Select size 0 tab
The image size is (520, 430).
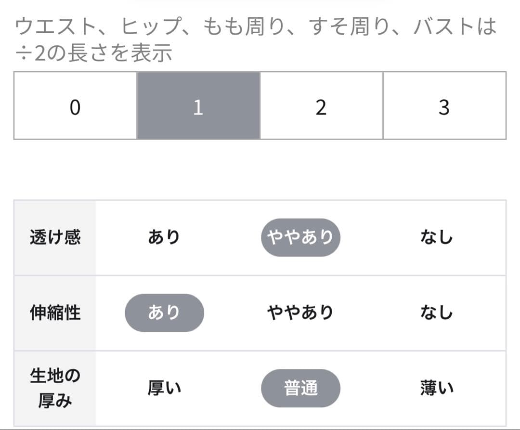(x=75, y=106)
